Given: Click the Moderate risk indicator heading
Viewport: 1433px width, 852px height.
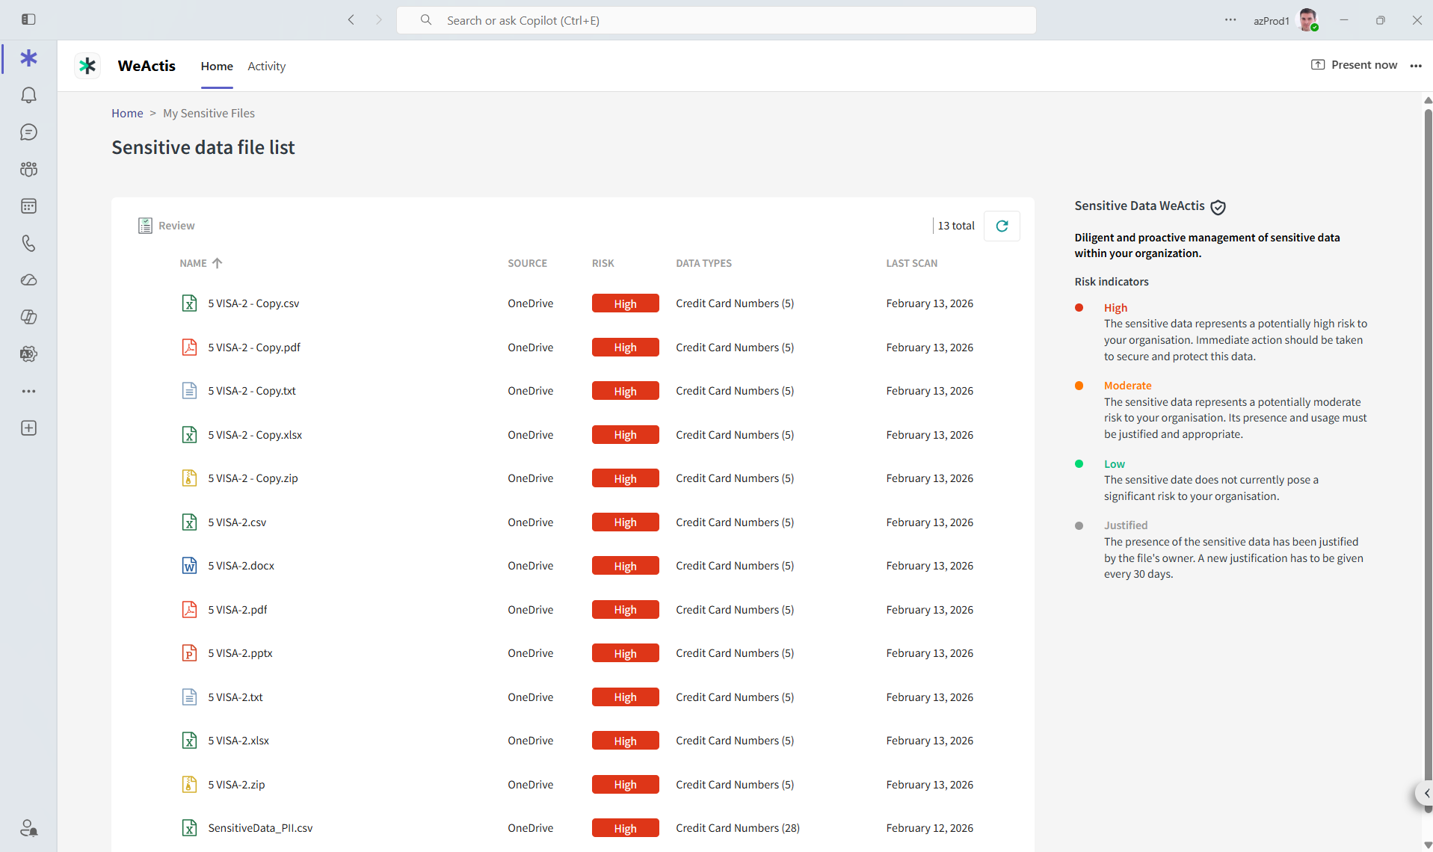Looking at the screenshot, I should pyautogui.click(x=1127, y=386).
